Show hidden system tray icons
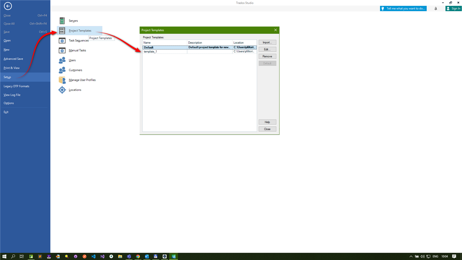 tap(411, 256)
